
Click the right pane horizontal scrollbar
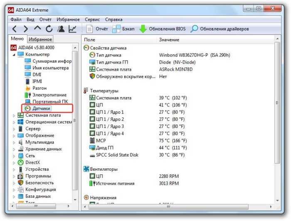click(x=168, y=207)
